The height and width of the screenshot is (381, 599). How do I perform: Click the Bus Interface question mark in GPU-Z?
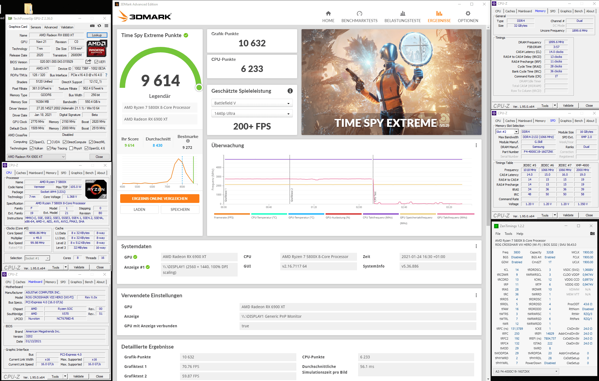[x=106, y=75]
